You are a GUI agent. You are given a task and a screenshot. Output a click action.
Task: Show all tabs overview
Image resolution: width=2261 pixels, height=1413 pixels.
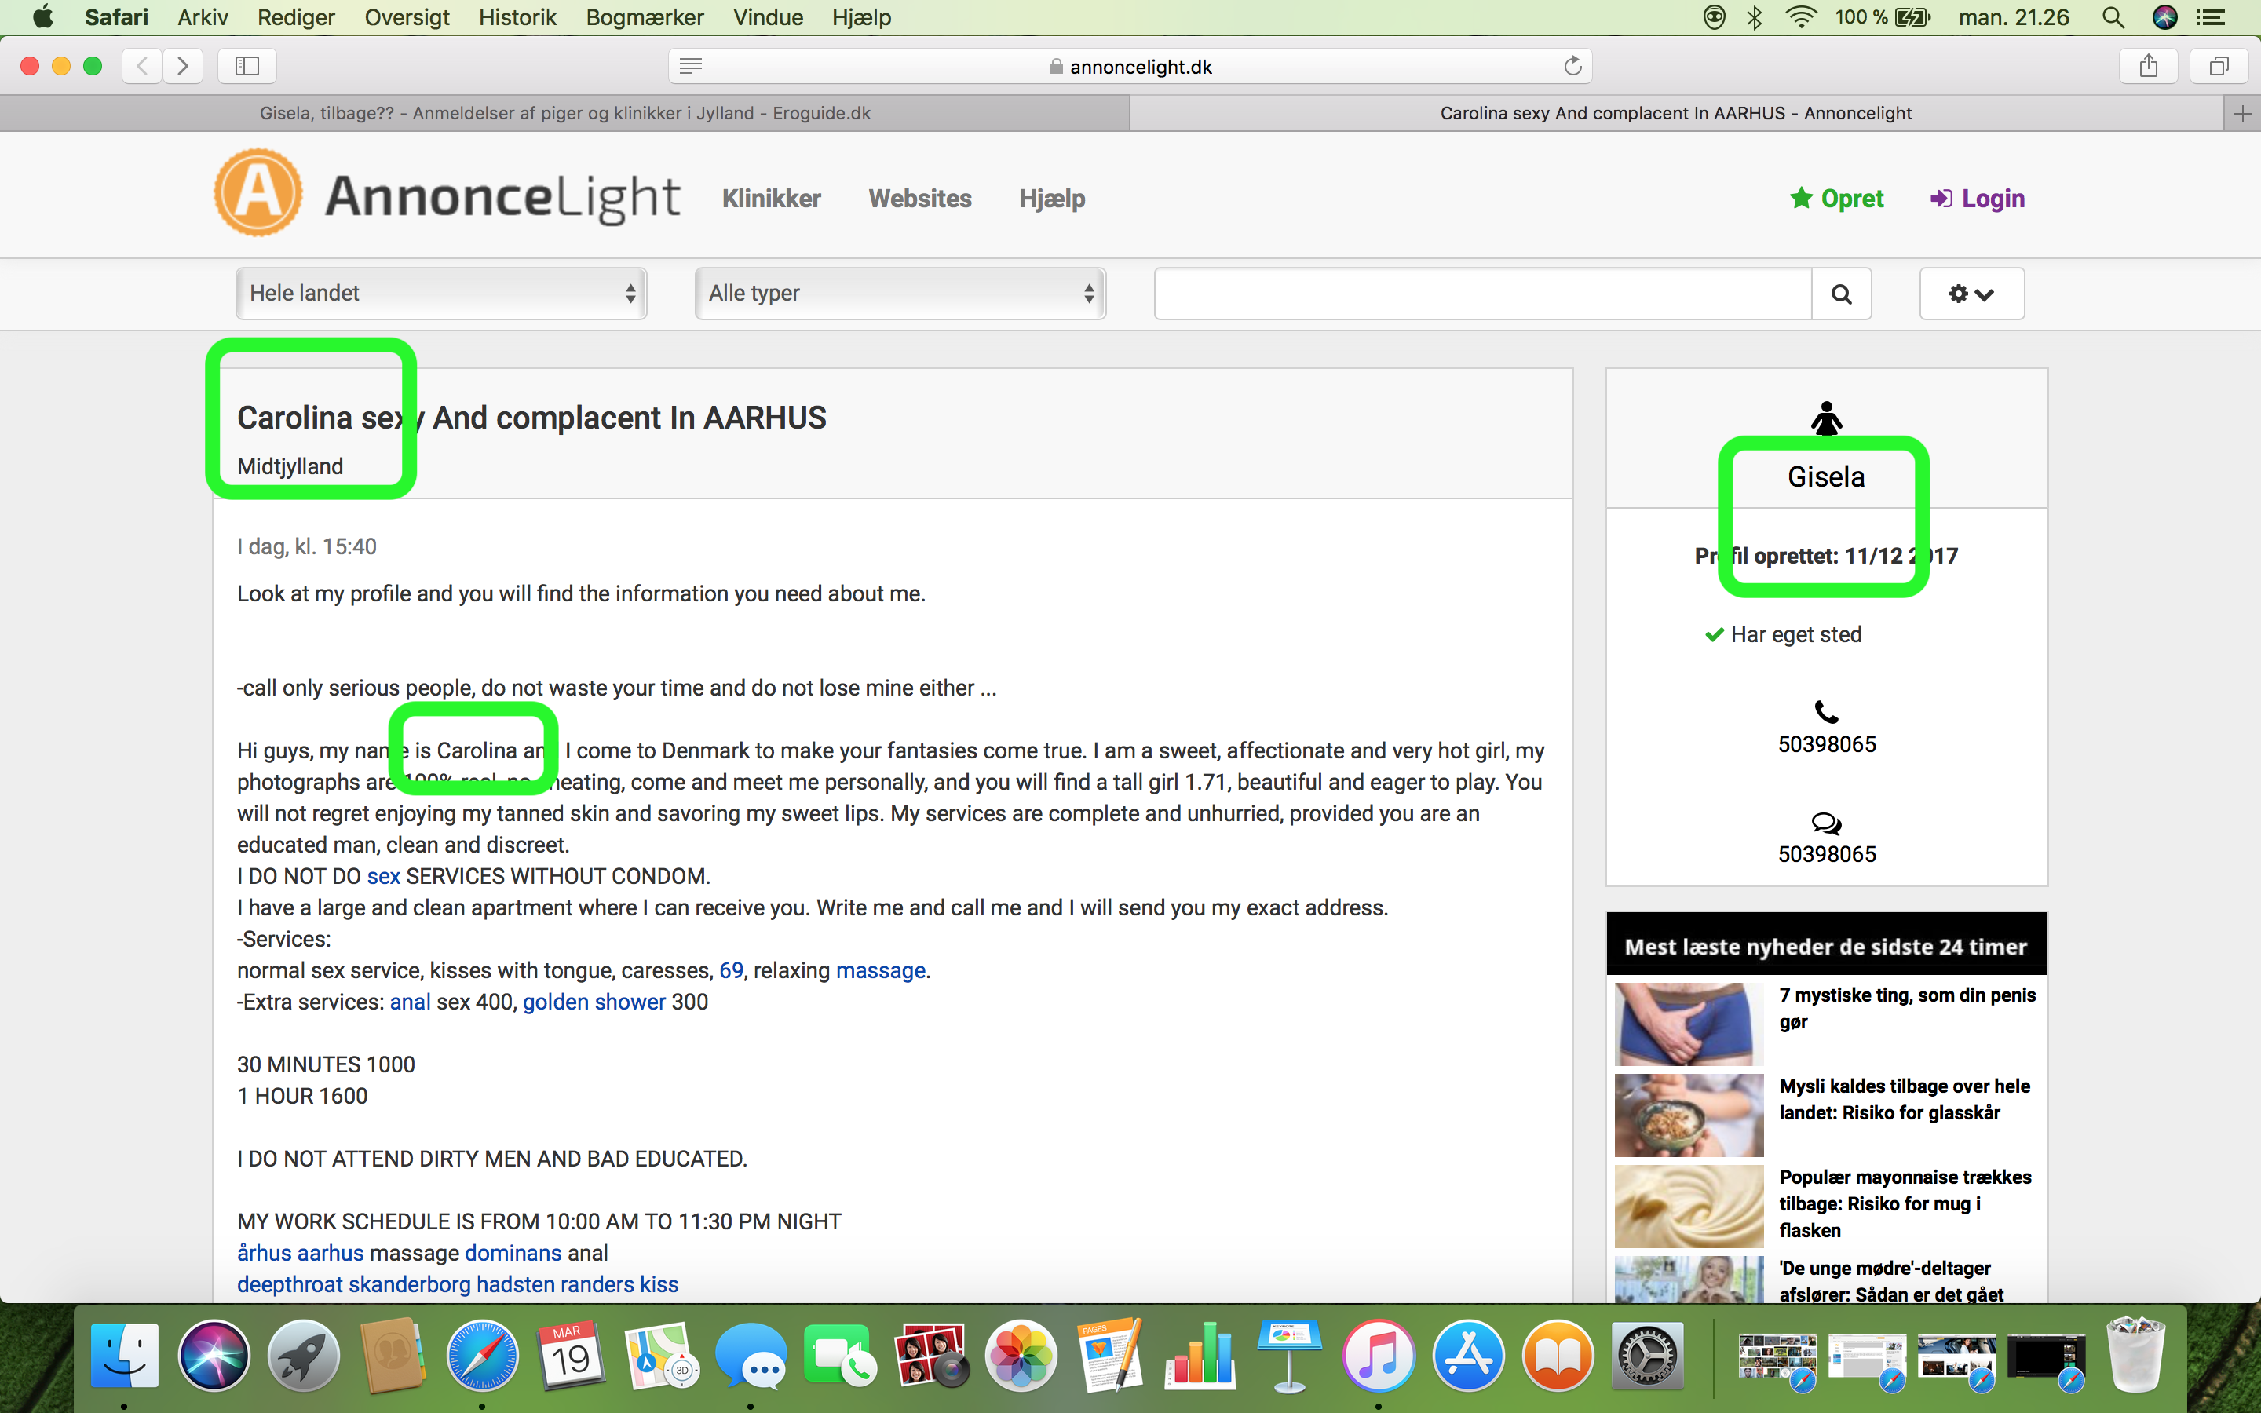2218,65
